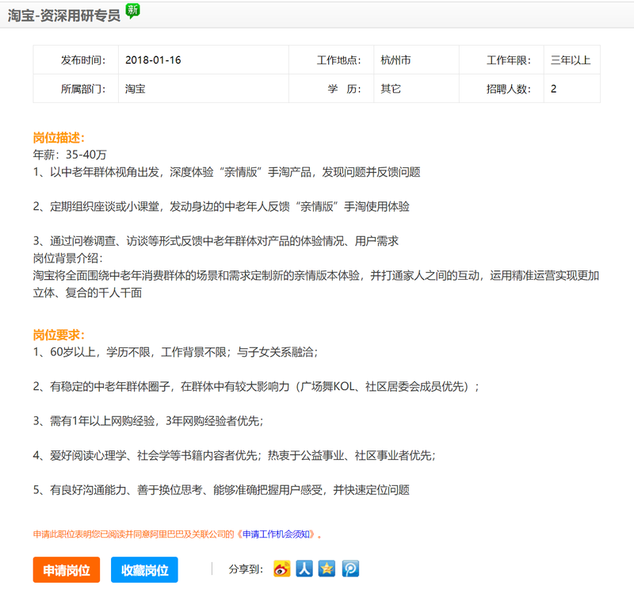Click the 岗位要求 heading
Screen dimensions: 634x609
coord(59,335)
